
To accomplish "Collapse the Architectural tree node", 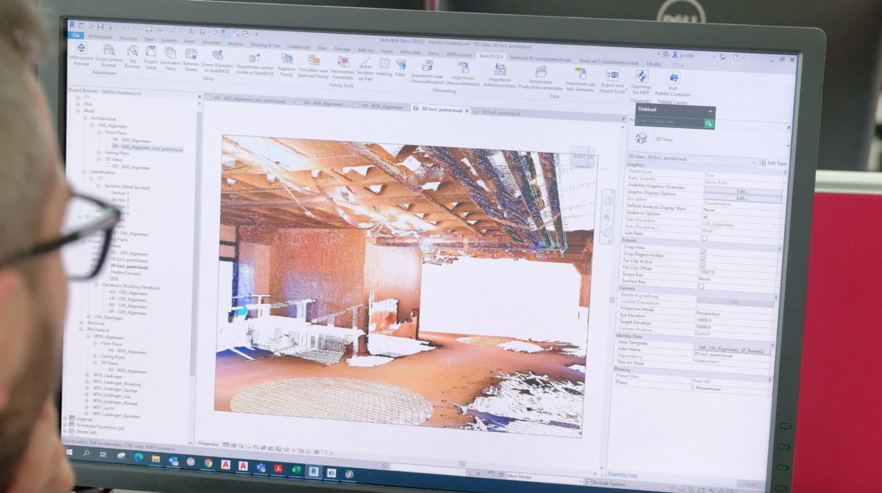I will [86, 119].
